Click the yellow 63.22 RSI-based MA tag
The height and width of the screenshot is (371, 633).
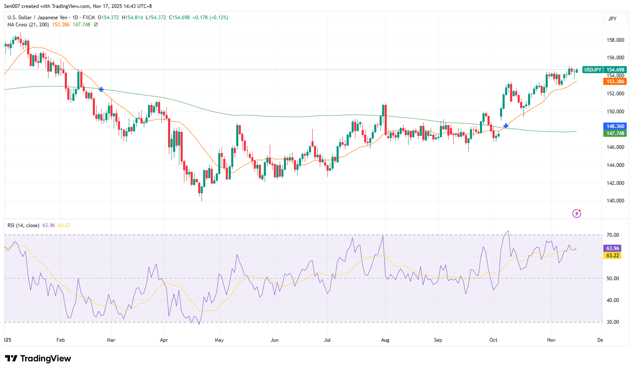click(612, 256)
